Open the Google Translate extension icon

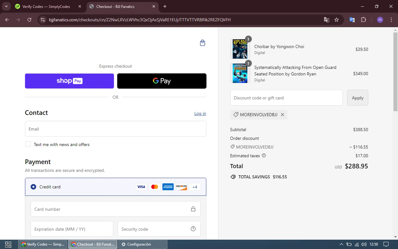tap(352, 20)
